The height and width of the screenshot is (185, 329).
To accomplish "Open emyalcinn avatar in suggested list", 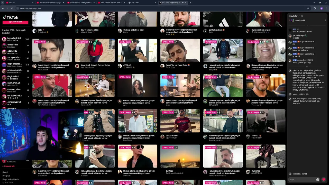I will tap(4, 45).
